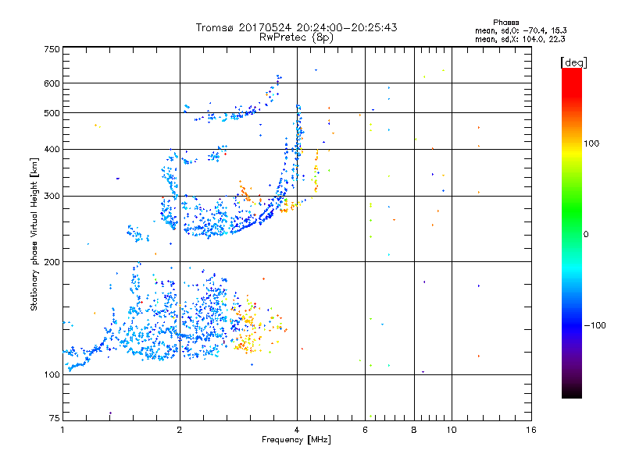This screenshot has width=625, height=468.
Task: Click the y-axis tick label '200'
Action: point(52,262)
